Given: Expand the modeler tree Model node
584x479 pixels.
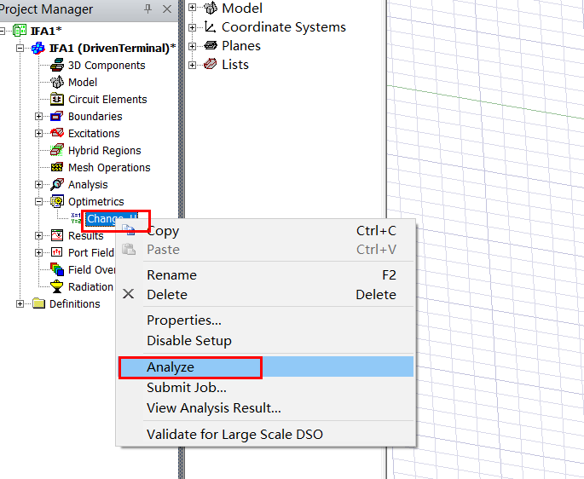Looking at the screenshot, I should (192, 7).
